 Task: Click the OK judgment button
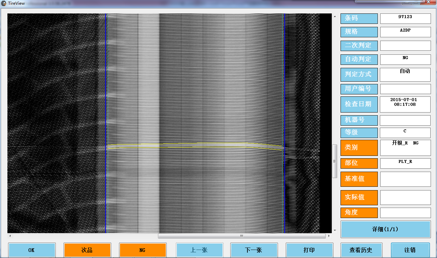point(32,250)
